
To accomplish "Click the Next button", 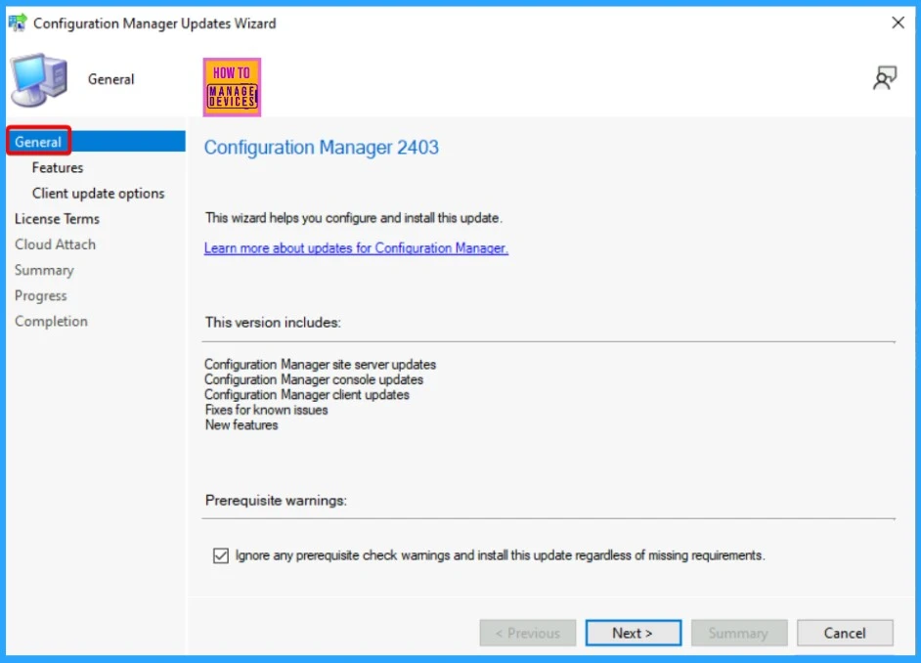I will [x=634, y=633].
